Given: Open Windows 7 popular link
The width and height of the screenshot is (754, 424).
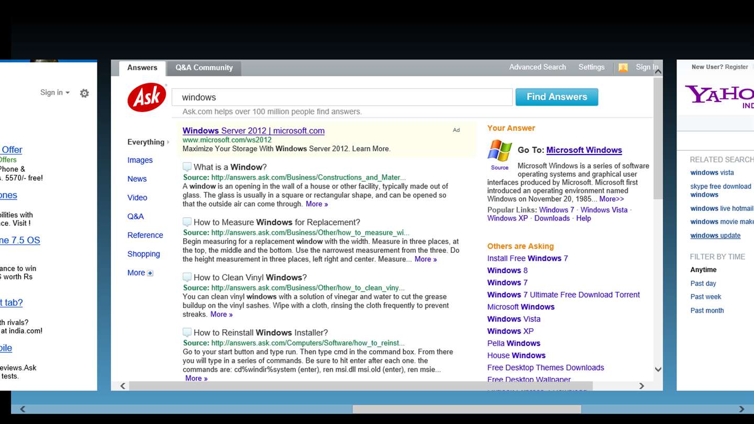Looking at the screenshot, I should (557, 210).
